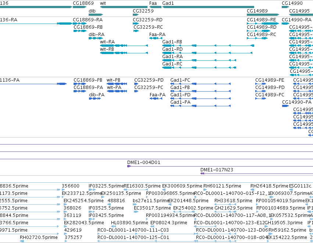Click transcript dib-RA
The image size is (313, 243).
coord(96,38)
